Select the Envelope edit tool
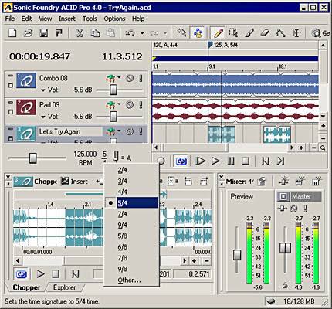The width and height of the screenshot is (332, 309). (x=280, y=33)
